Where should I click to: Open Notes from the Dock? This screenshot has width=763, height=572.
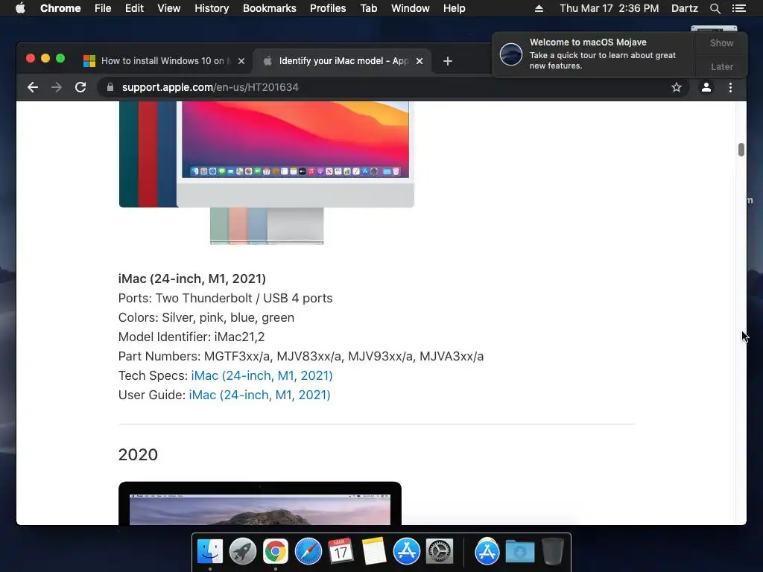click(x=374, y=551)
